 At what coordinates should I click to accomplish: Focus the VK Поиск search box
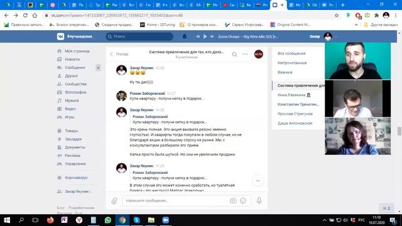pos(139,36)
